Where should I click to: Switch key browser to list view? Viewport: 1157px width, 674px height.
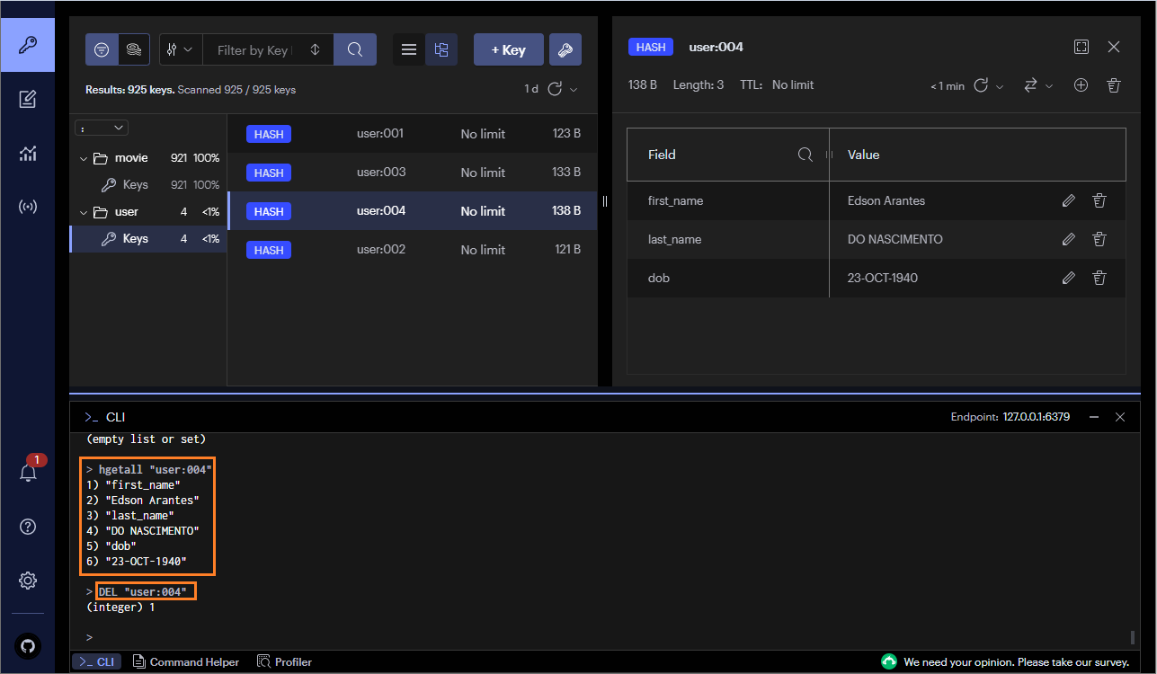click(x=409, y=50)
